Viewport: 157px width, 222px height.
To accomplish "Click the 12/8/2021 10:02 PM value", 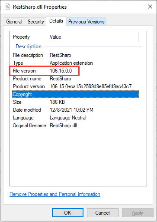I will coord(71,110).
